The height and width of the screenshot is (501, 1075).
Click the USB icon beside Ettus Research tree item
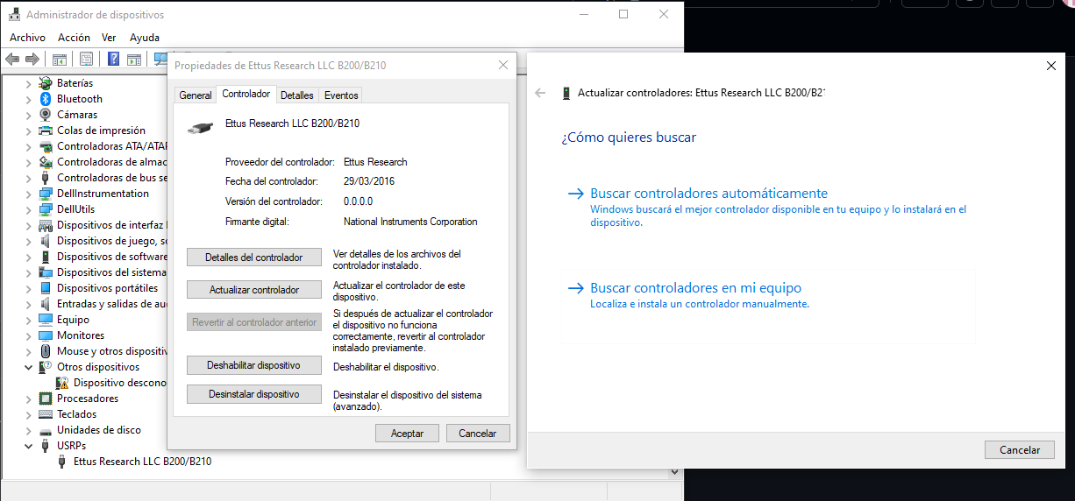pyautogui.click(x=62, y=462)
